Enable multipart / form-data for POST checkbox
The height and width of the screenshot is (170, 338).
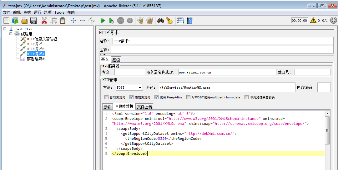click(x=189, y=97)
